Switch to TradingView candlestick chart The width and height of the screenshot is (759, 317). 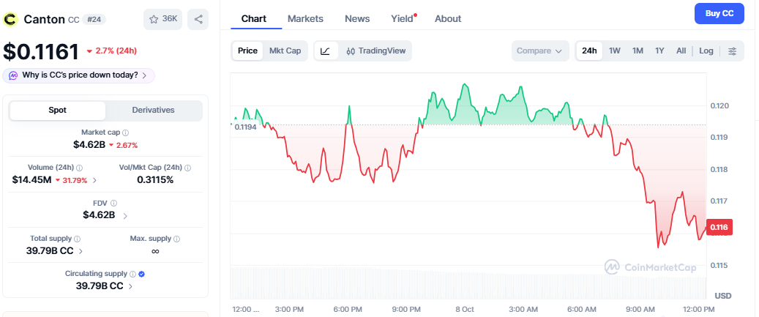point(376,51)
